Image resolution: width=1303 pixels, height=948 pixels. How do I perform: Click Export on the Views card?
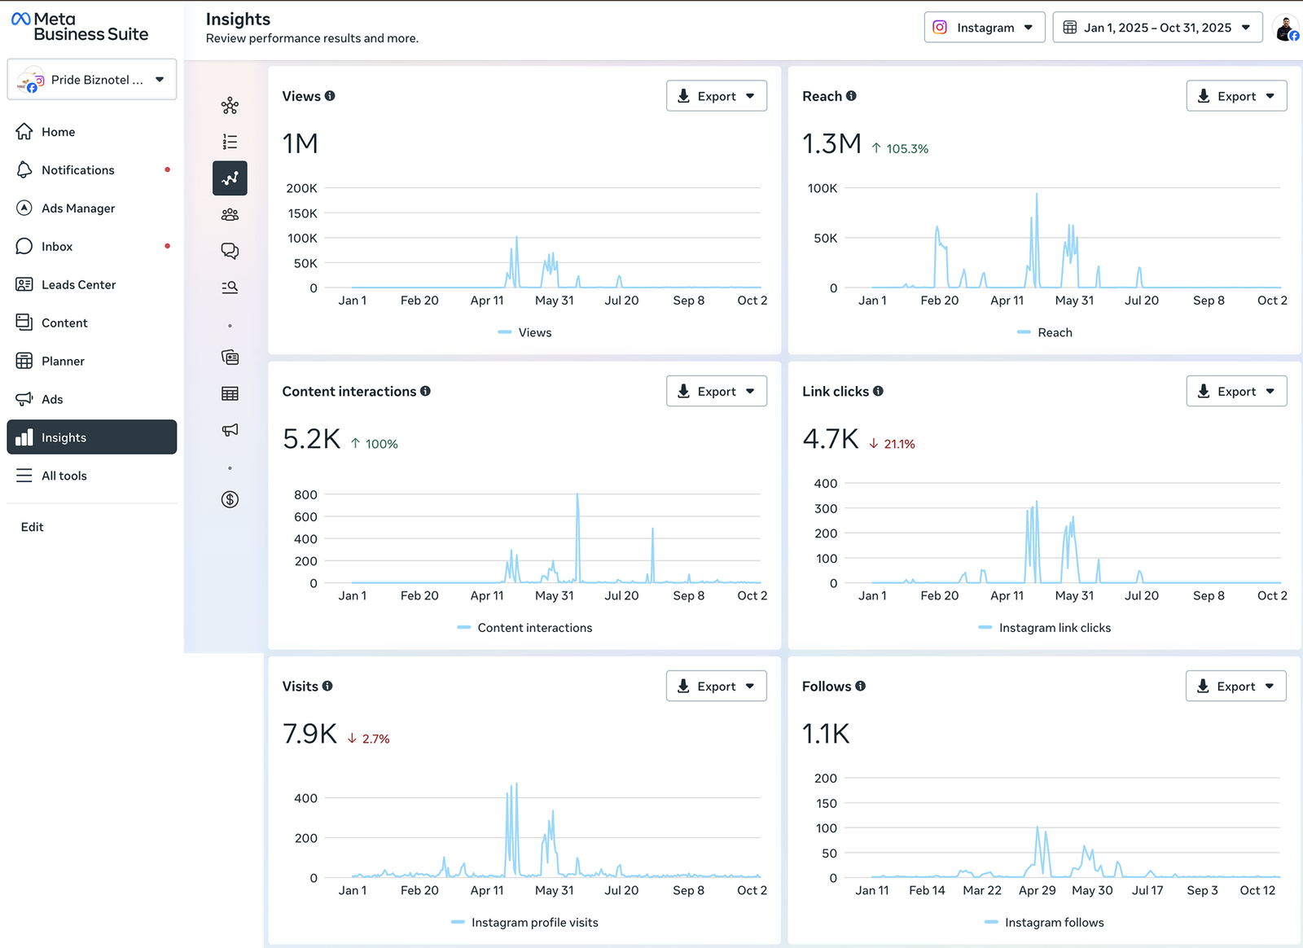point(716,96)
